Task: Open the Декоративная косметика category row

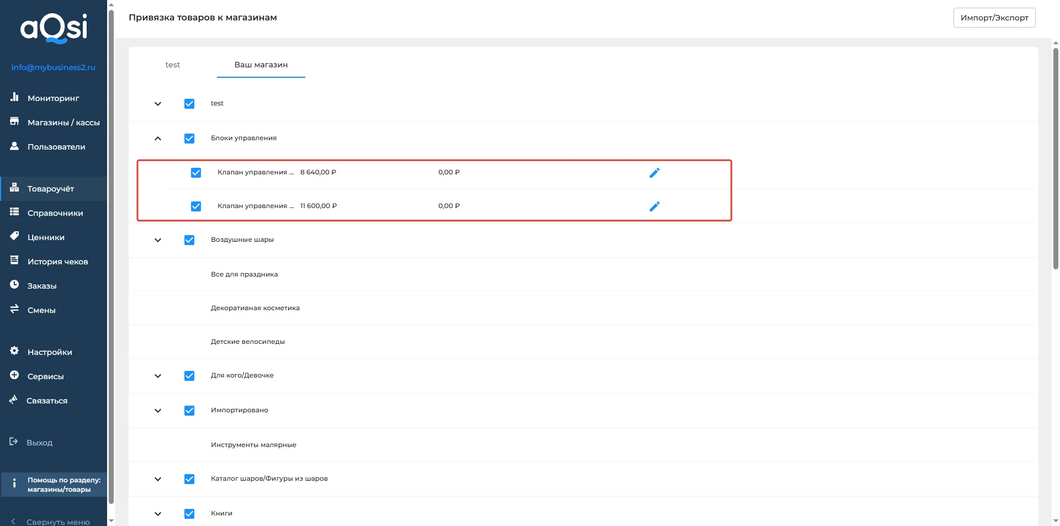Action: tap(255, 308)
